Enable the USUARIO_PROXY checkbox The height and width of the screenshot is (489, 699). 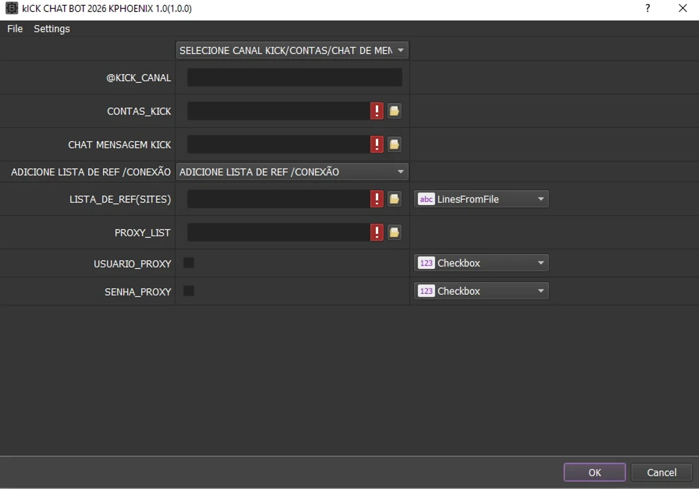point(189,263)
